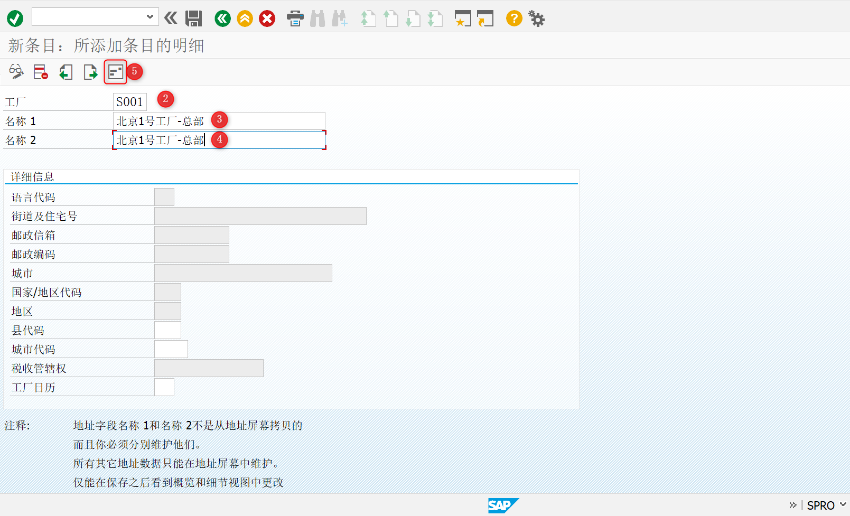Go to the previous entry icon
The image size is (850, 516).
66,72
